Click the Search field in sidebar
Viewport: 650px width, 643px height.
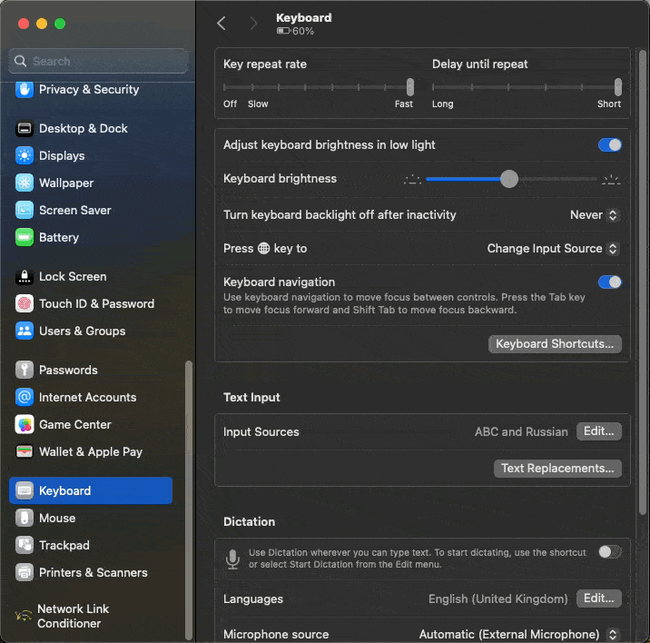point(98,61)
